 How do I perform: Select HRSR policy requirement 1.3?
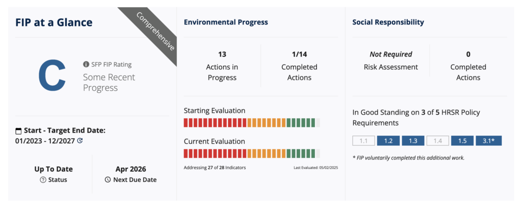point(413,141)
